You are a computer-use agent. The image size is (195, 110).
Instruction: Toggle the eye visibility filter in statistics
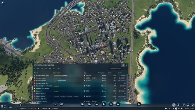tap(58, 68)
